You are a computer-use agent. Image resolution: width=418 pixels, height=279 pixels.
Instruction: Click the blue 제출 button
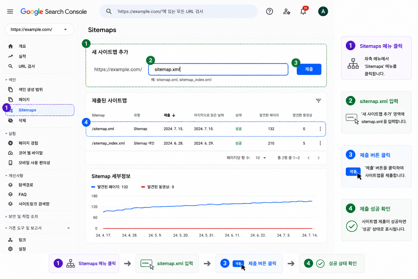[x=309, y=69]
